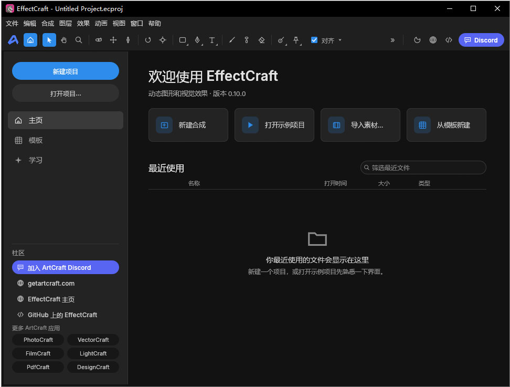Image resolution: width=510 pixels, height=387 pixels.
Task: Click the 打开示例项目 card
Action: [274, 125]
